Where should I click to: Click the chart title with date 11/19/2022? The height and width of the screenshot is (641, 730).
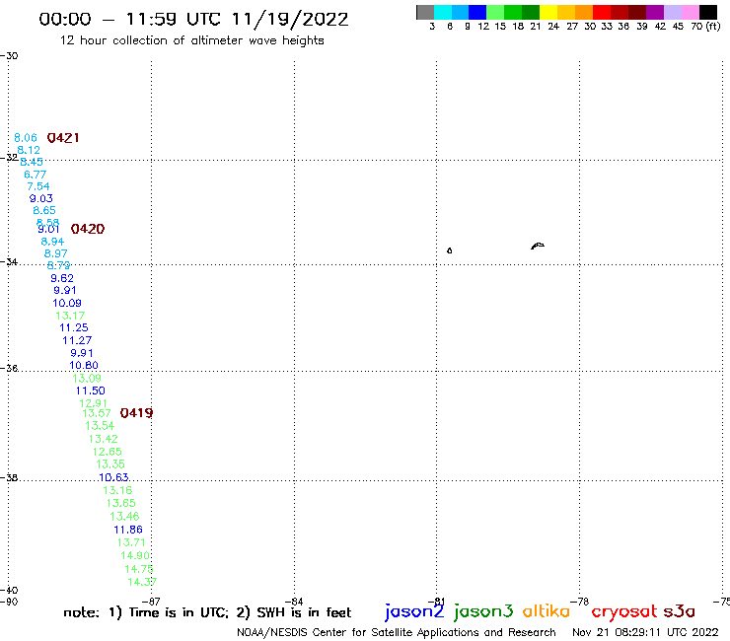193,20
